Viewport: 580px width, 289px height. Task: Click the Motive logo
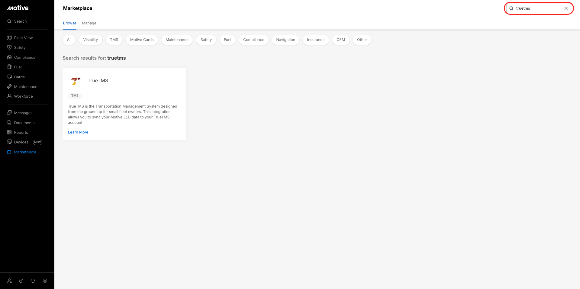18,8
